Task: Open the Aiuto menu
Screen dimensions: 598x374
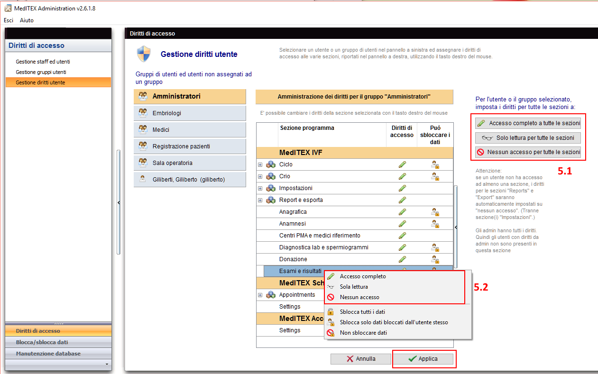Action: click(x=27, y=20)
